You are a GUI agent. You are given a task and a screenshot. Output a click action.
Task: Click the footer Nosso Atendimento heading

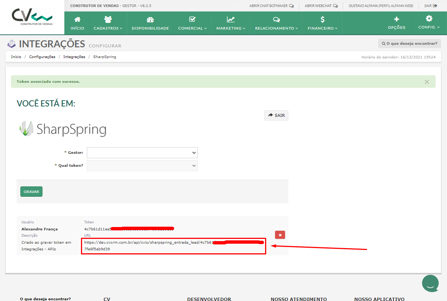[299, 299]
